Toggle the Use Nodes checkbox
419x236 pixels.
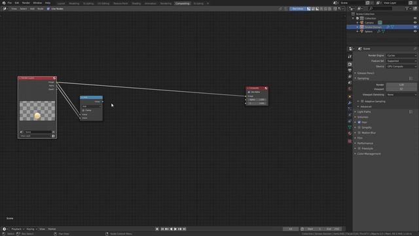click(x=48, y=9)
